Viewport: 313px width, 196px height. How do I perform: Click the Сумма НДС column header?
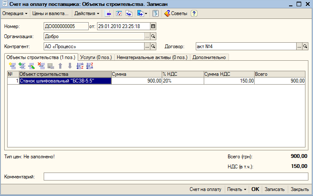(x=229, y=74)
